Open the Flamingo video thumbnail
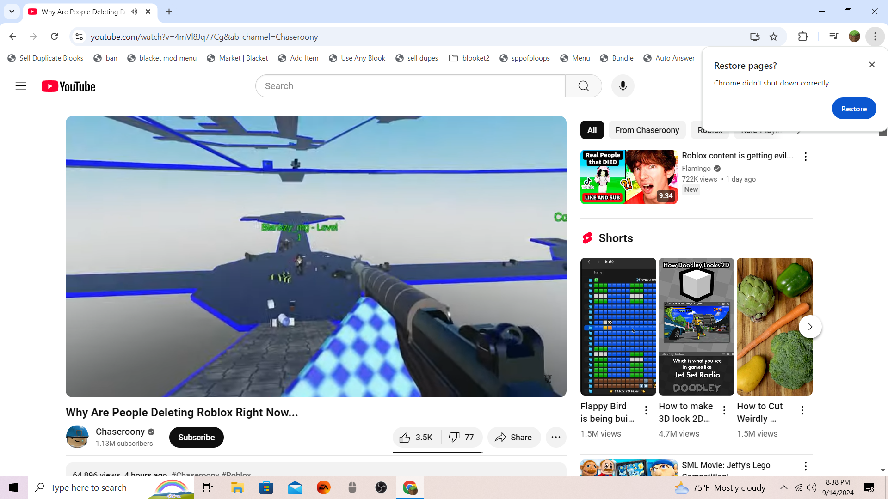The height and width of the screenshot is (499, 888). tap(629, 177)
